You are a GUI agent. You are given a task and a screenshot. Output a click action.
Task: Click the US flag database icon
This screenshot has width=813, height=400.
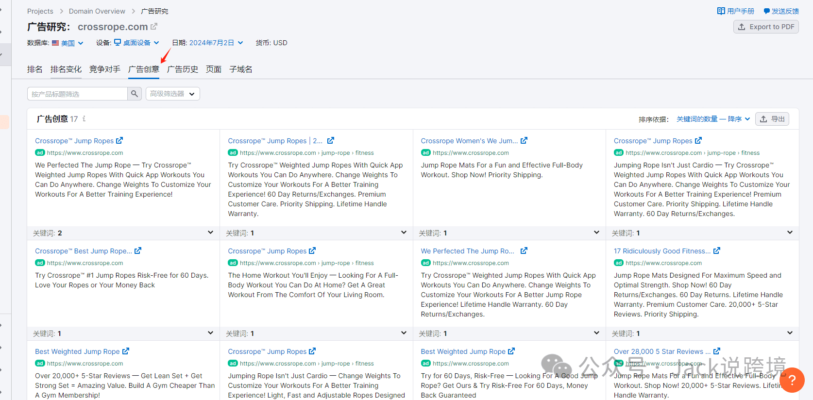pos(55,43)
